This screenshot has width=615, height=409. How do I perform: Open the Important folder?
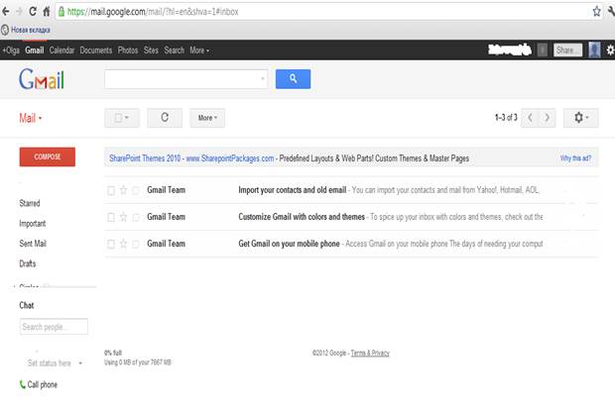pos(32,223)
